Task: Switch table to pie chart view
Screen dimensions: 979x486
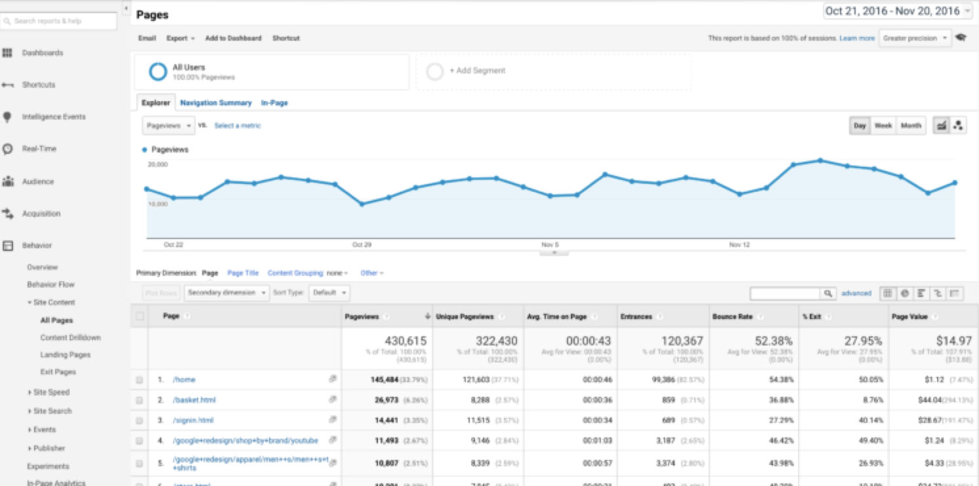Action: [x=905, y=293]
